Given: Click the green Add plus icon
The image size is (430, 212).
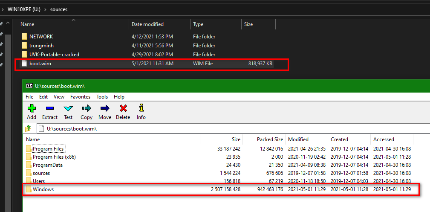Looking at the screenshot, I should 32,108.
